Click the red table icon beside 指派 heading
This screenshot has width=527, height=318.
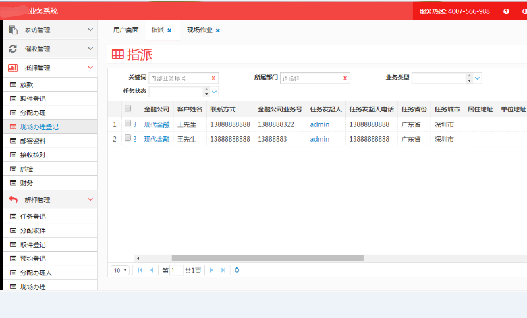click(118, 54)
